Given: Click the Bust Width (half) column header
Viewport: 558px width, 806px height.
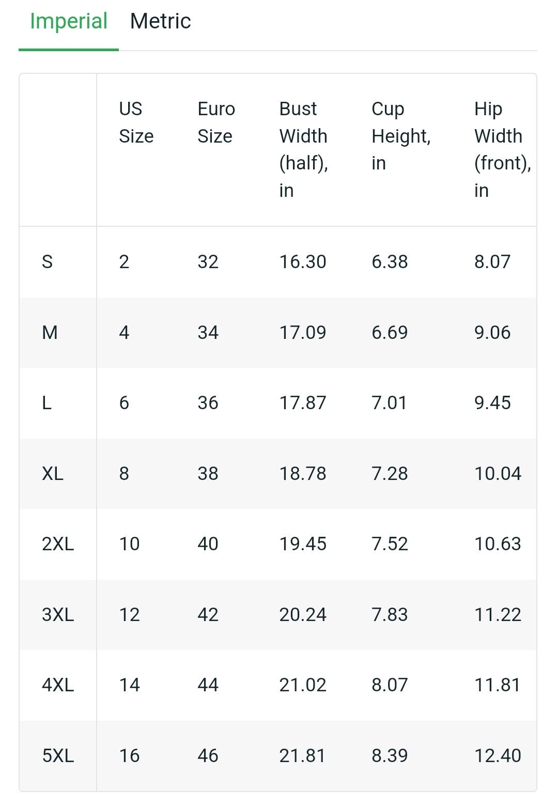Looking at the screenshot, I should point(304,149).
